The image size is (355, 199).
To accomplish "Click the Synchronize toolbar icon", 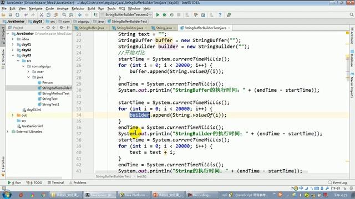I will pyautogui.click(x=17, y=15).
